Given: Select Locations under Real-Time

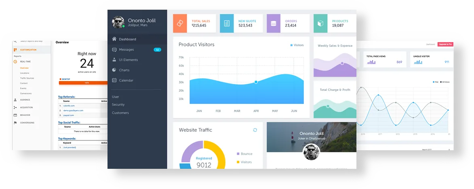Looking at the screenshot, I should (x=25, y=73).
